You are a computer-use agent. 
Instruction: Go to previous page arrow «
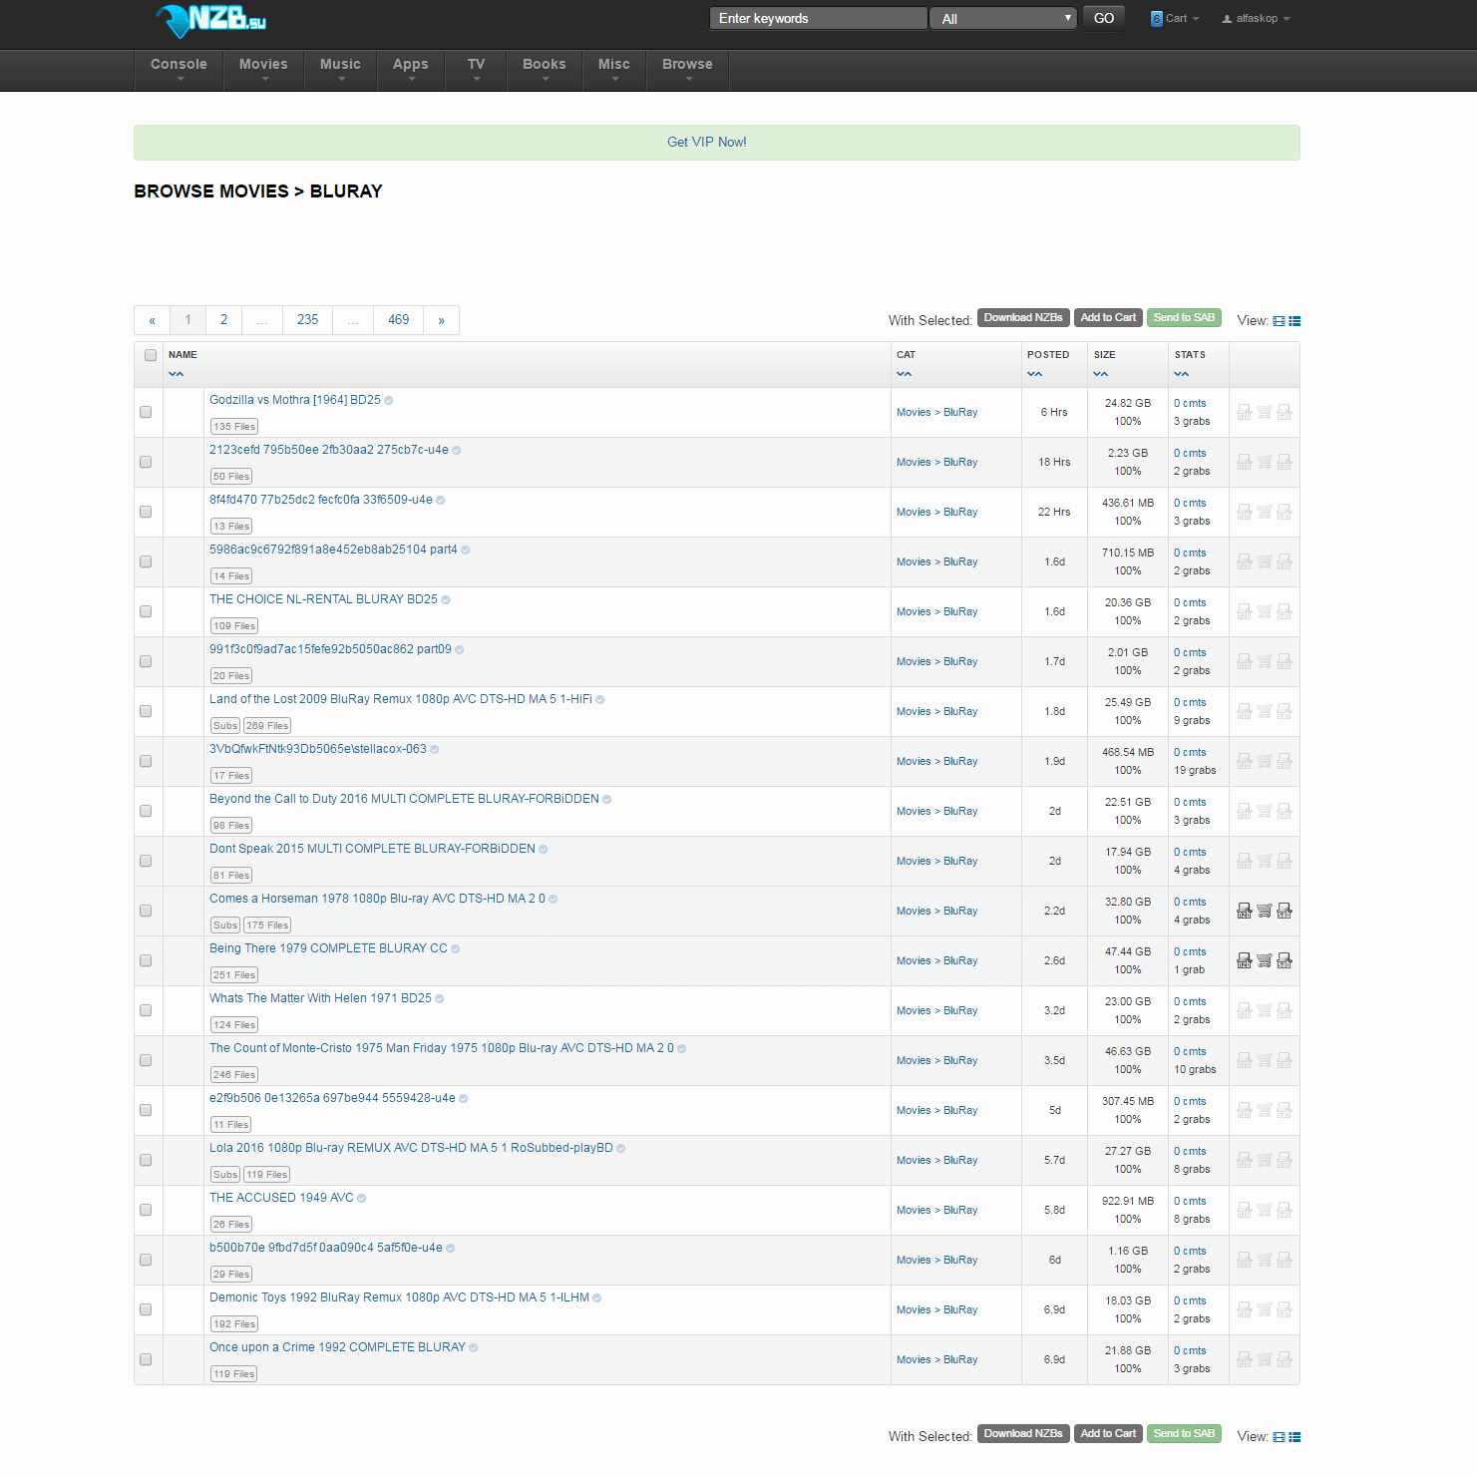click(152, 320)
